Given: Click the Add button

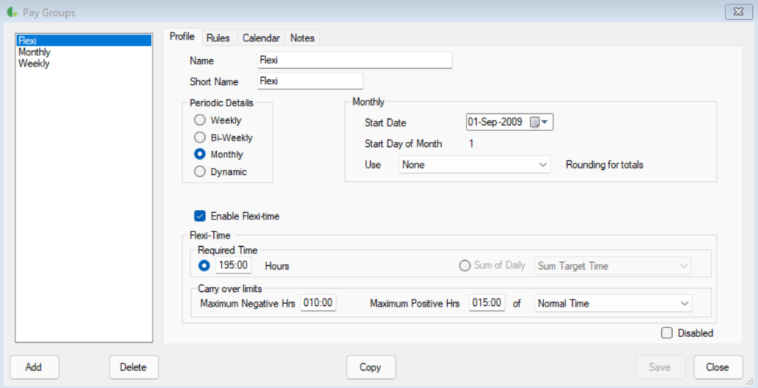Looking at the screenshot, I should pos(34,367).
